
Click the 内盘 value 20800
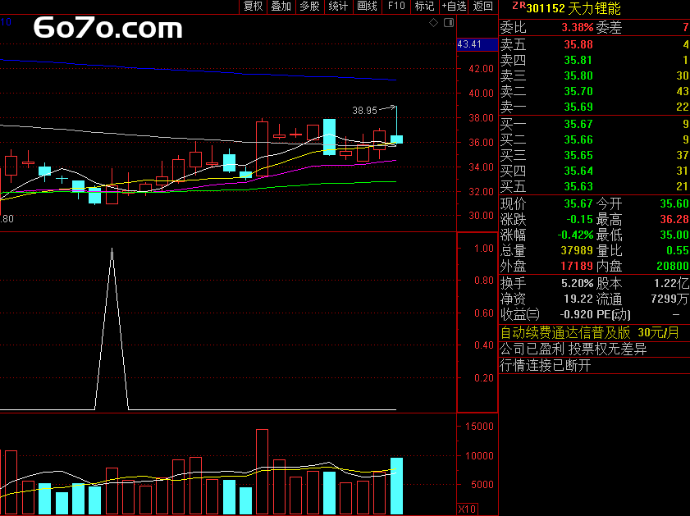(673, 266)
